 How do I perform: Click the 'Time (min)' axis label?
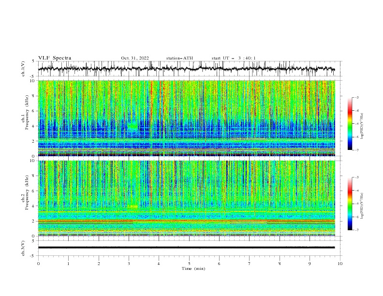tap(193, 268)
